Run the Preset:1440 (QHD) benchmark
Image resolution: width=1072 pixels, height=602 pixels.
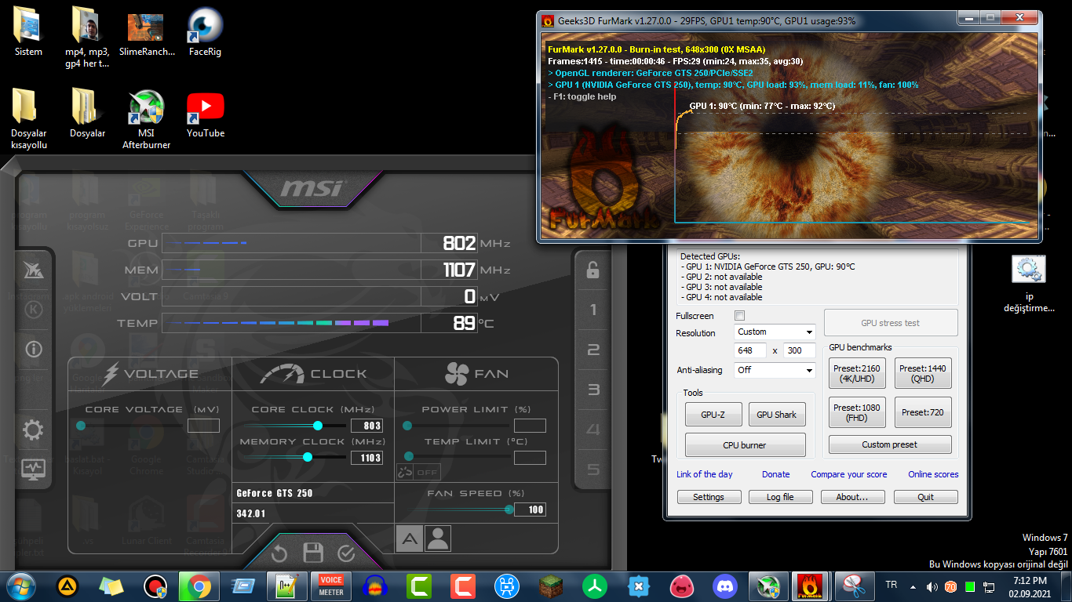pos(923,373)
